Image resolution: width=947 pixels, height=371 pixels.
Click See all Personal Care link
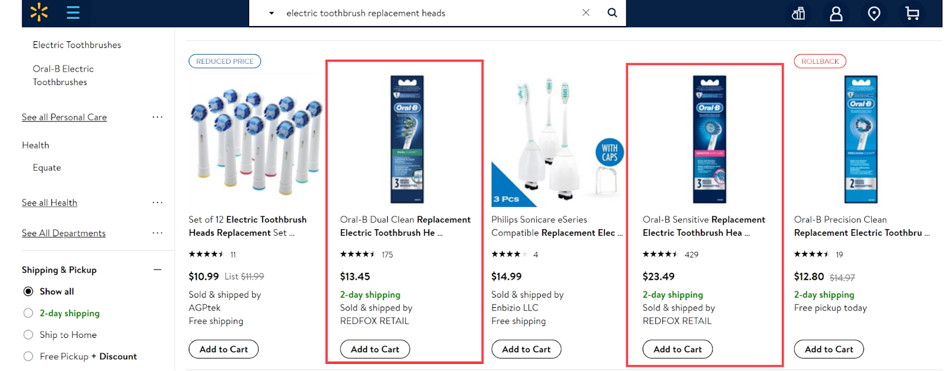coord(65,117)
